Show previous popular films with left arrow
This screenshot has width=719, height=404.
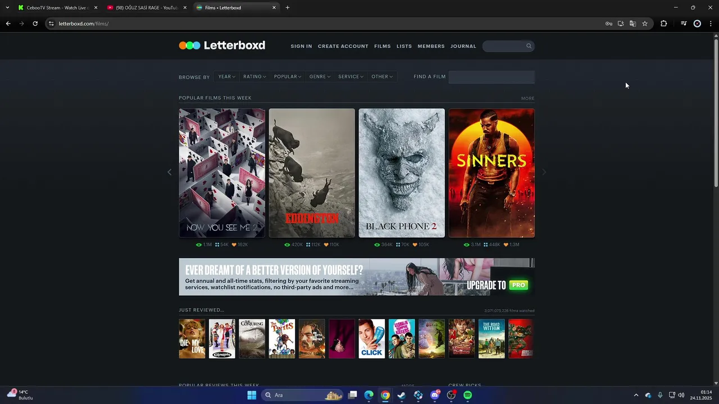(170, 172)
